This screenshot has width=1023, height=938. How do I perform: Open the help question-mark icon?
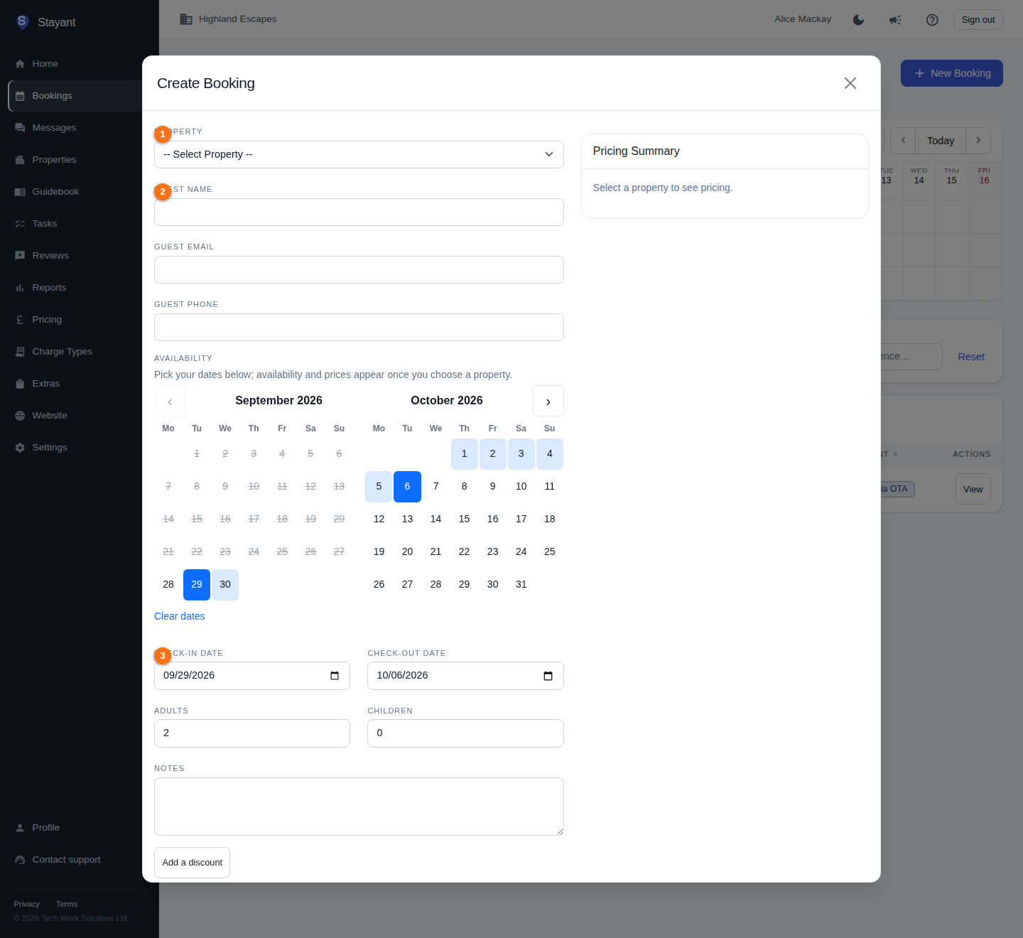pos(932,20)
